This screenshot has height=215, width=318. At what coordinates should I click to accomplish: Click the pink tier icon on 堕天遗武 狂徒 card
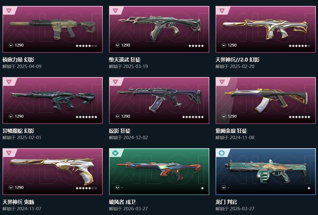click(115, 11)
